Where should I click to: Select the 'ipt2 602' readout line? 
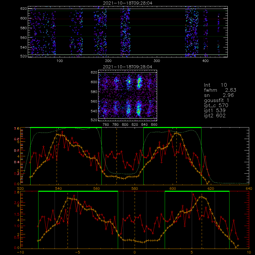215,116
